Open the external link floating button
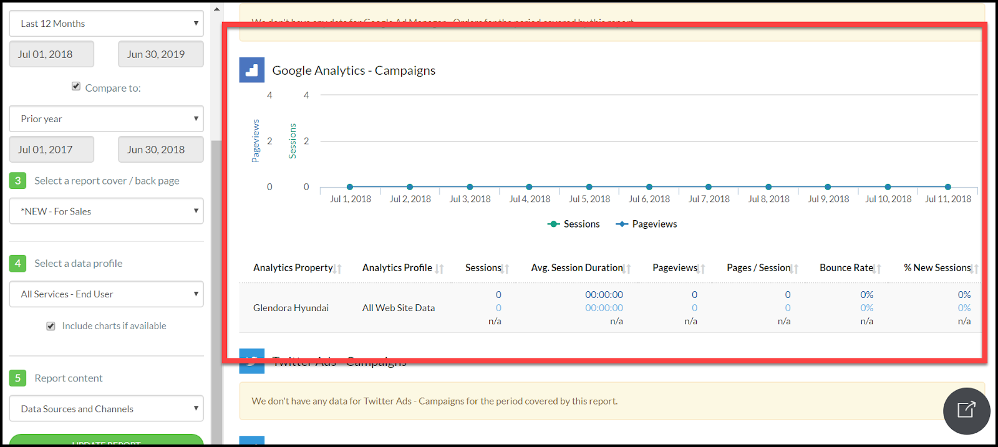This screenshot has height=447, width=998. pos(966,411)
